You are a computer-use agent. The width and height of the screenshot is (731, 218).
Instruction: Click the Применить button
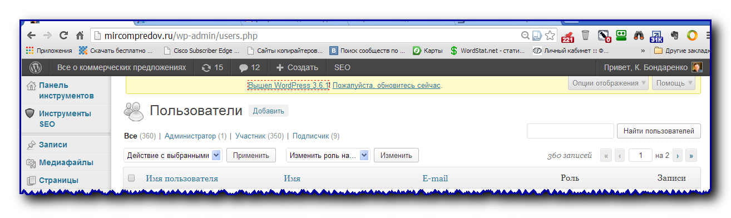click(251, 155)
